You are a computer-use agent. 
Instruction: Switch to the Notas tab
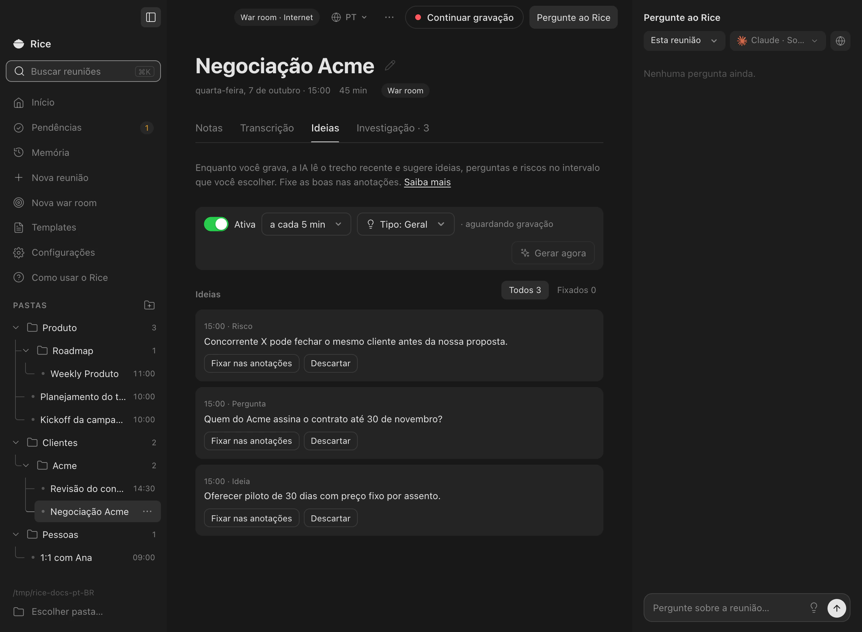(x=209, y=128)
